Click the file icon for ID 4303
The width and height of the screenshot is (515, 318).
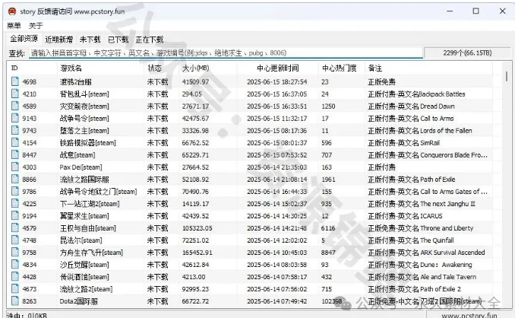click(15, 167)
